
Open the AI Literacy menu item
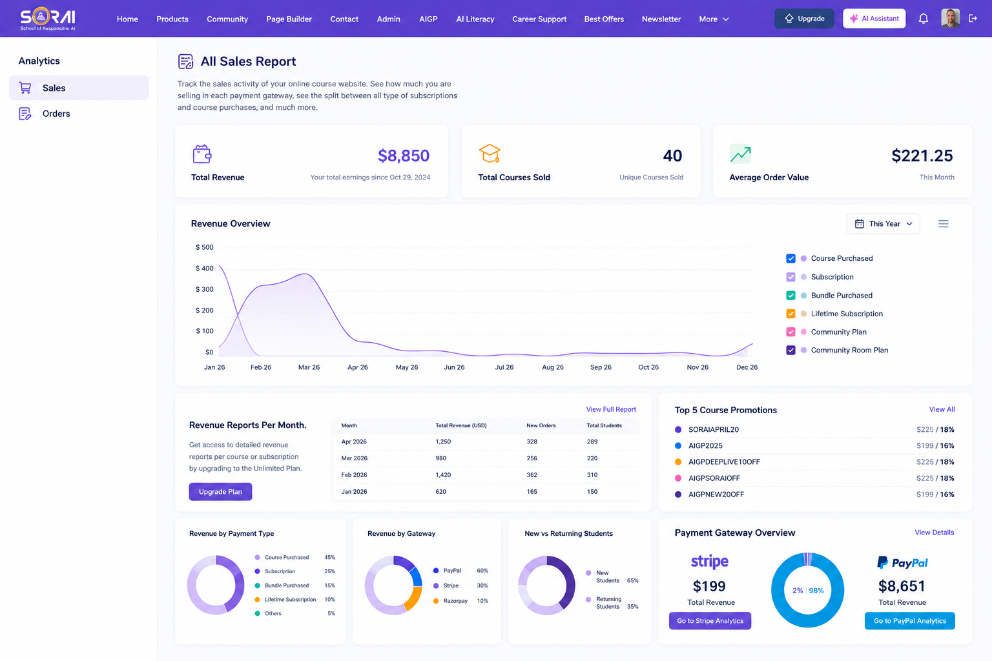tap(475, 19)
